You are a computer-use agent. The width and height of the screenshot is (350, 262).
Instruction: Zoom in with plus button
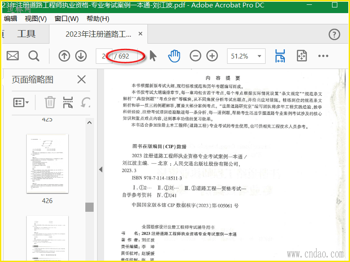(212, 56)
